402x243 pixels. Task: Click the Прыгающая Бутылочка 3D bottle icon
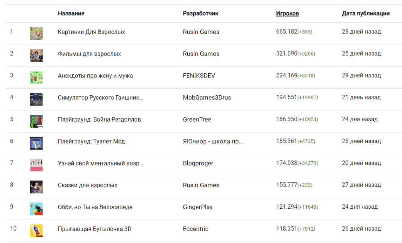pos(36,231)
